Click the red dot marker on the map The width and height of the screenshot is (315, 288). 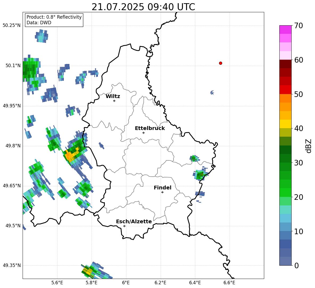pyautogui.click(x=221, y=63)
